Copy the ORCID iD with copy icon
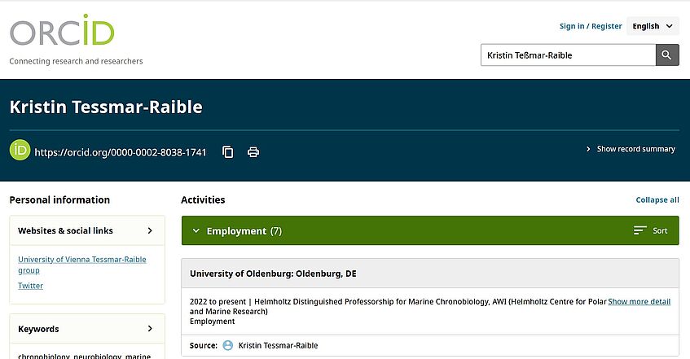 228,152
